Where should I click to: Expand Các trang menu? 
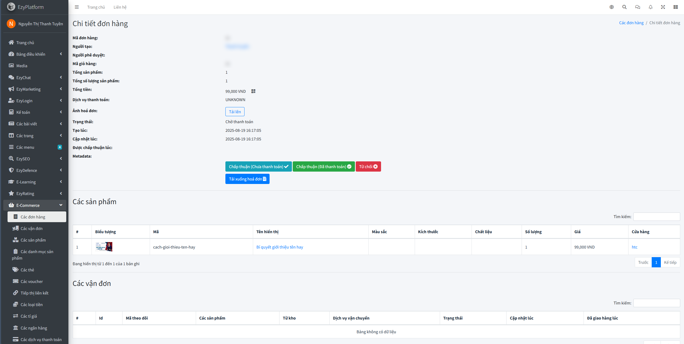pos(35,136)
